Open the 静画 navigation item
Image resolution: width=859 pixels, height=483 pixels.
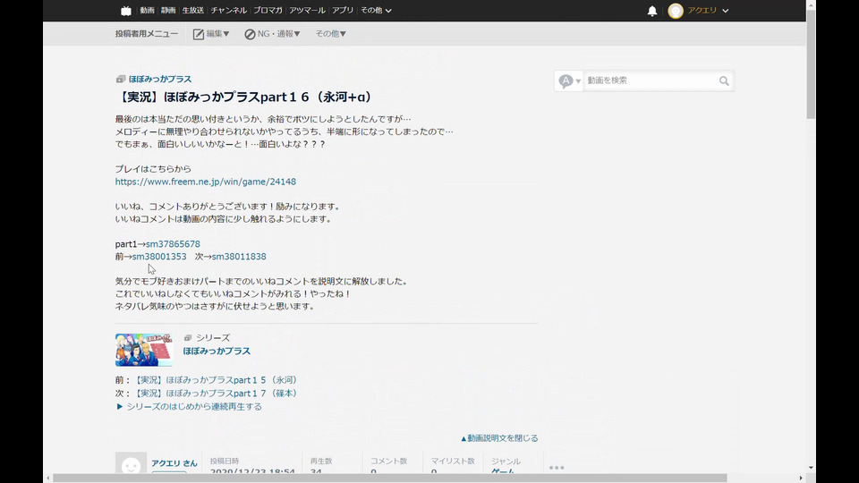168,11
